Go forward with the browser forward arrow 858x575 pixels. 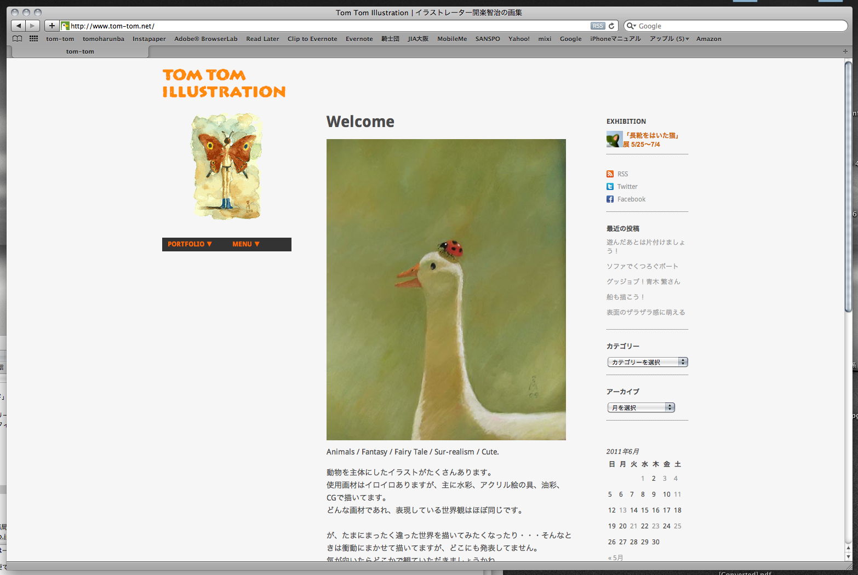click(x=33, y=26)
